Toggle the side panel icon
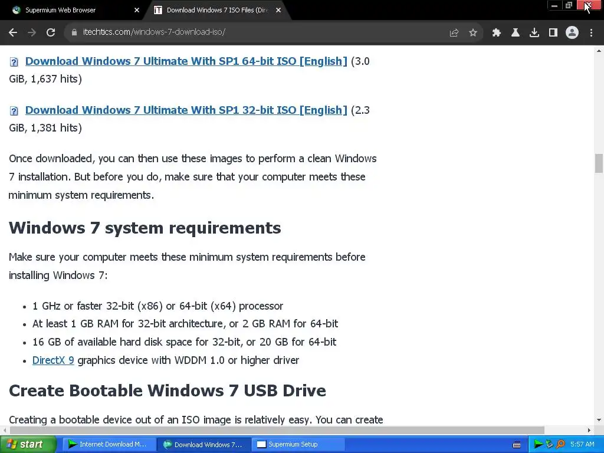The width and height of the screenshot is (604, 453). 553,33
